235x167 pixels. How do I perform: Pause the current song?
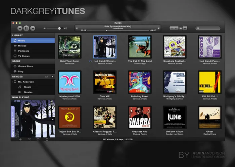(x=26, y=28)
